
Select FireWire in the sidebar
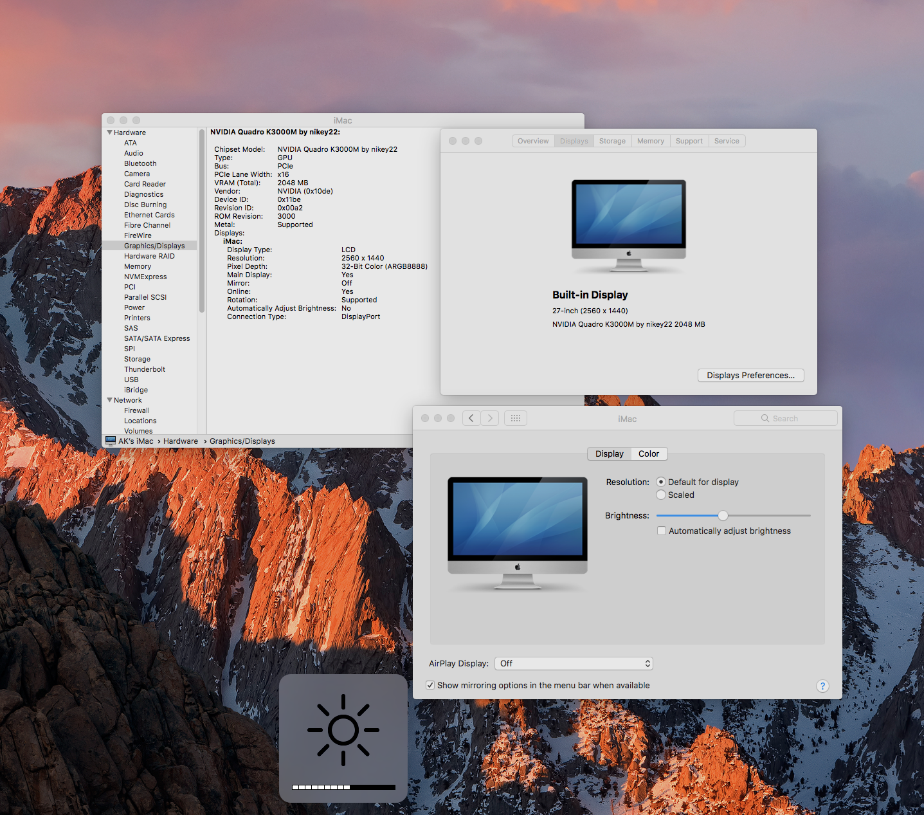point(138,235)
